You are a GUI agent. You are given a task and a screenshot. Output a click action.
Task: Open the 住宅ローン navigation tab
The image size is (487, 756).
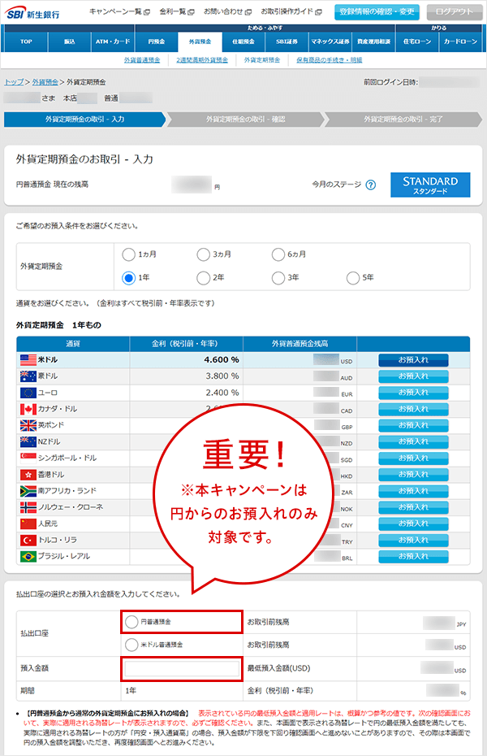[x=417, y=41]
